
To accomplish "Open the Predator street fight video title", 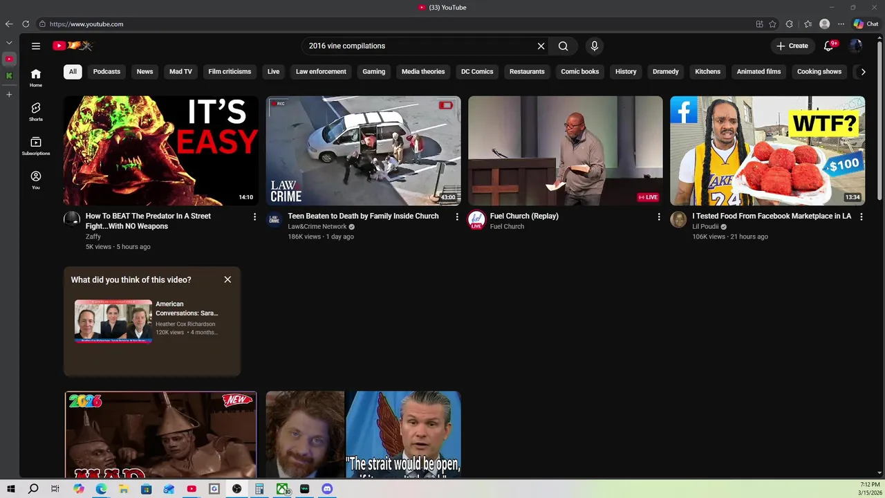I will pos(148,221).
